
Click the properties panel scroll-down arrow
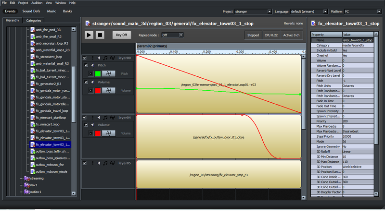[376, 194]
